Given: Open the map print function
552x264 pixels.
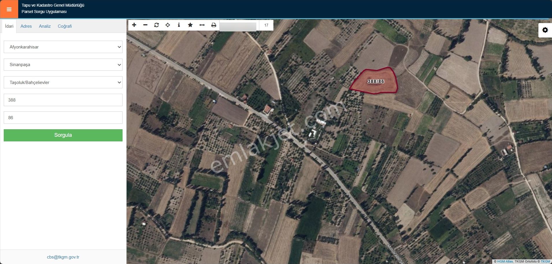Looking at the screenshot, I should pyautogui.click(x=214, y=25).
